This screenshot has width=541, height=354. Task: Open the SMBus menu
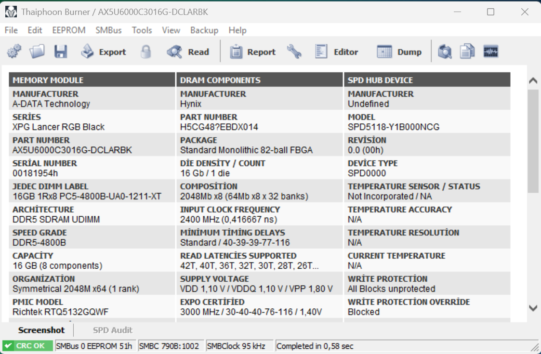click(108, 30)
